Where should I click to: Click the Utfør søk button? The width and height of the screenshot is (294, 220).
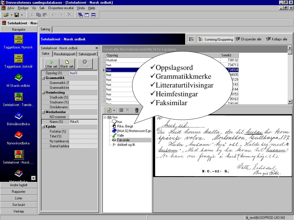[x=52, y=64]
